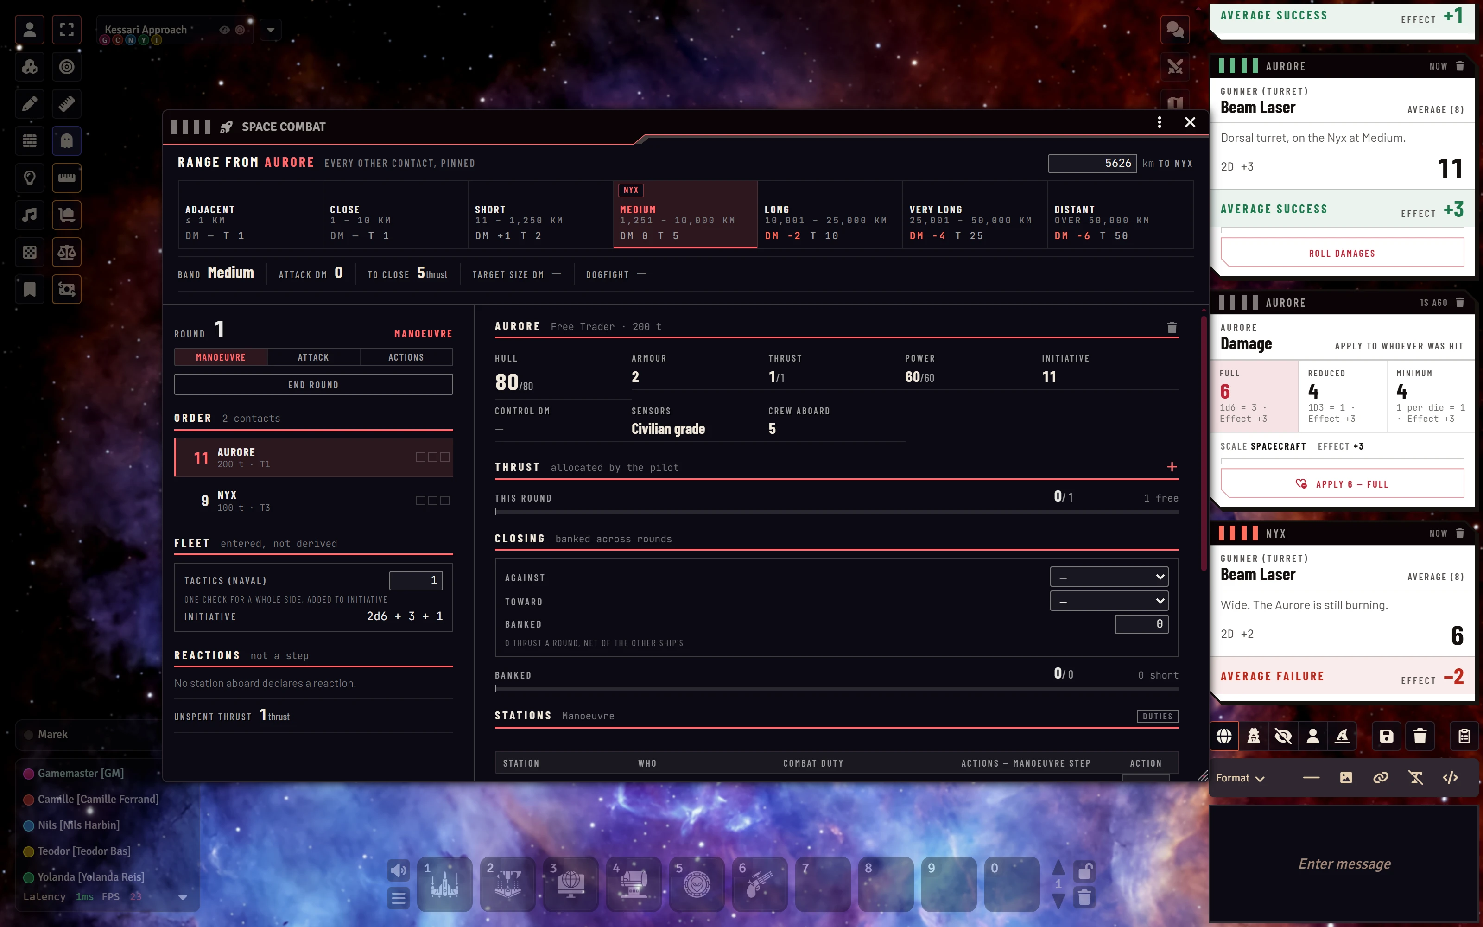Open the Combat encounters crossed swords icon
The height and width of the screenshot is (927, 1483).
tap(1175, 67)
